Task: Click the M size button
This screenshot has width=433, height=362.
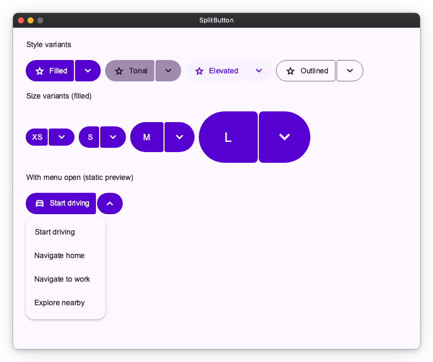Action: pyautogui.click(x=147, y=137)
